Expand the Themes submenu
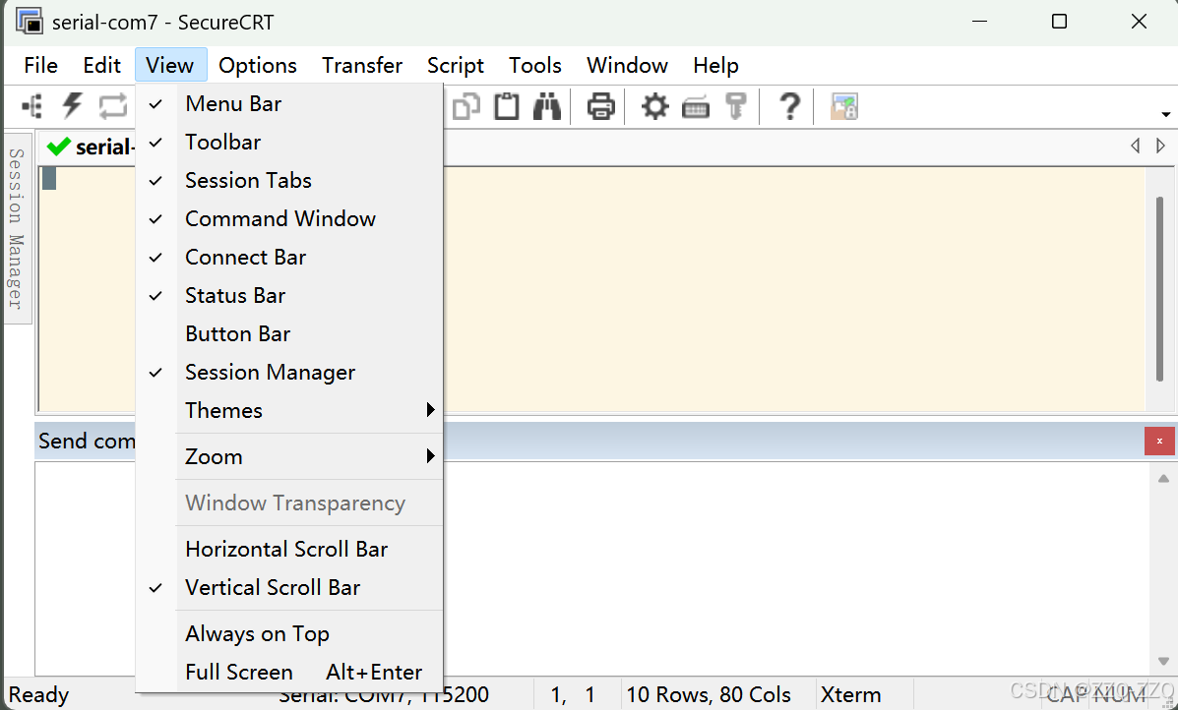Image resolution: width=1178 pixels, height=710 pixels. (x=289, y=410)
